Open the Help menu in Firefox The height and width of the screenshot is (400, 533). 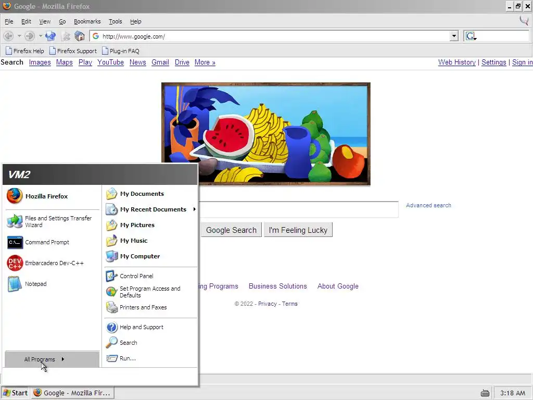coord(135,21)
